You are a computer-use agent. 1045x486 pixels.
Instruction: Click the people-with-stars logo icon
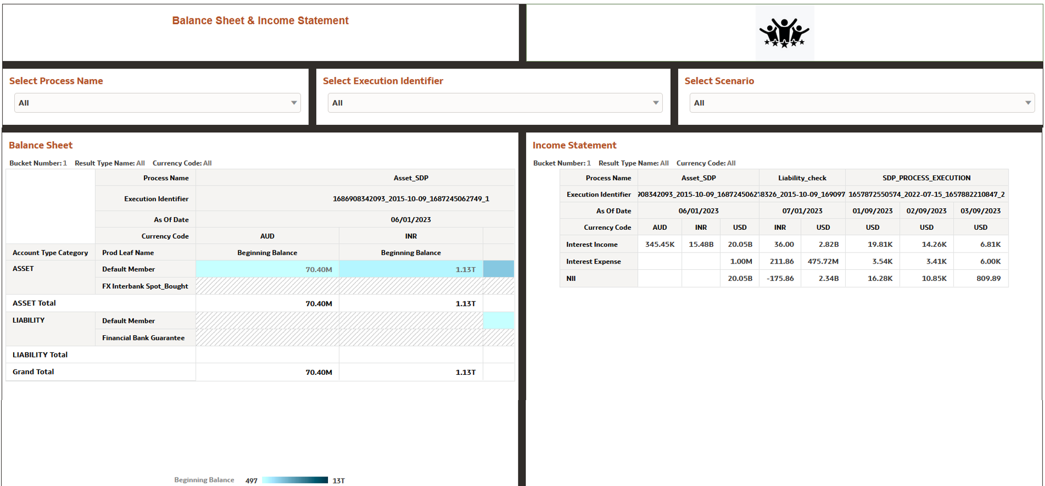click(x=785, y=33)
